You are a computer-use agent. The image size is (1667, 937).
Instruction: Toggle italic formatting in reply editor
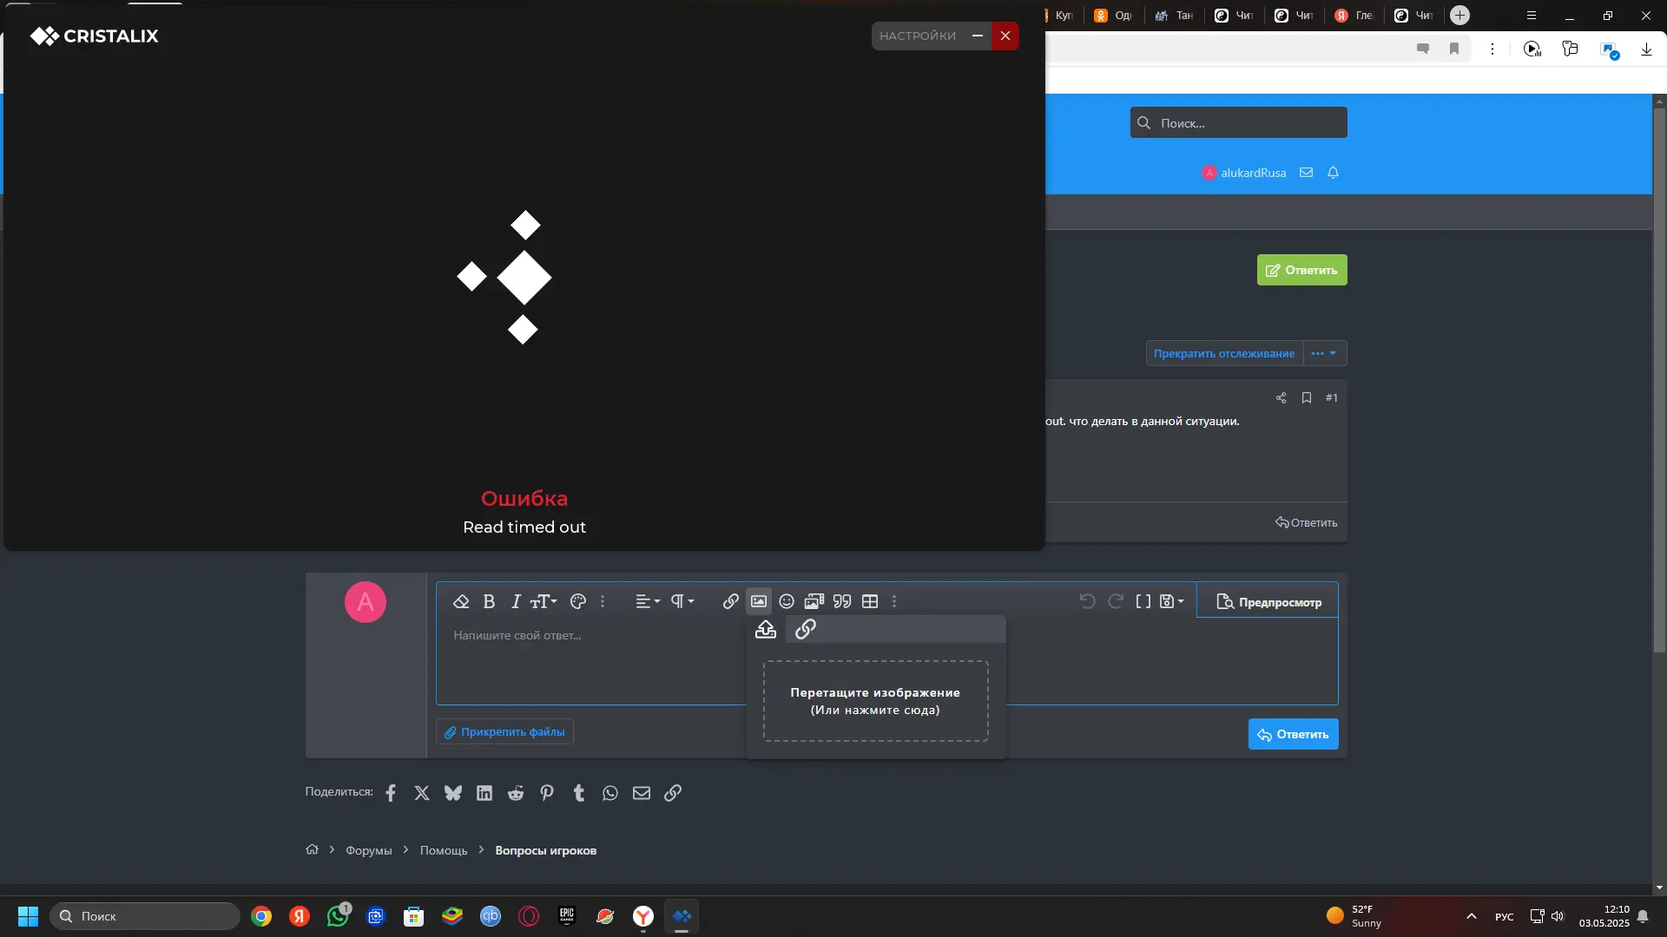click(516, 601)
